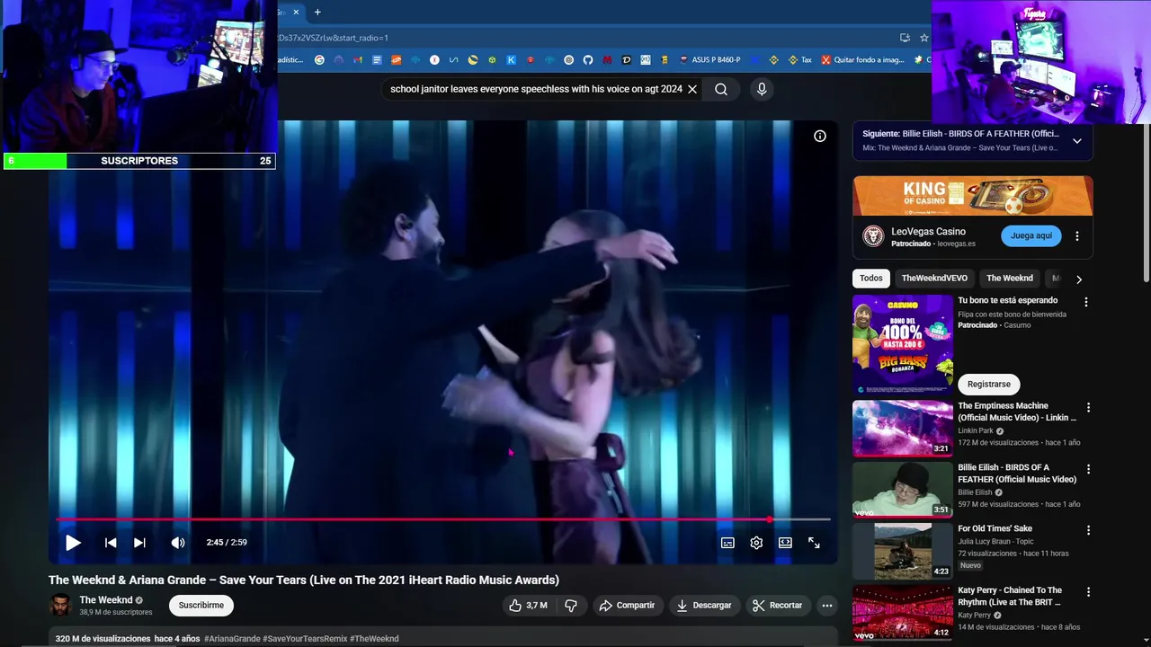This screenshot has width=1151, height=647.
Task: Show more filter chips arrow
Action: 1079,279
